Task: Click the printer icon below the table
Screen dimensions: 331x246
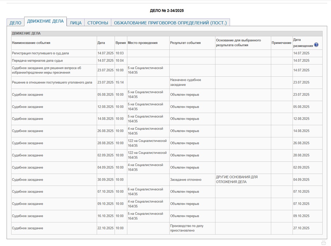Action: tap(324, 243)
